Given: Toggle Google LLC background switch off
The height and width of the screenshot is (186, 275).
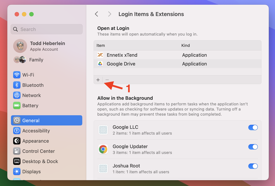Looking at the screenshot, I should pos(253,127).
